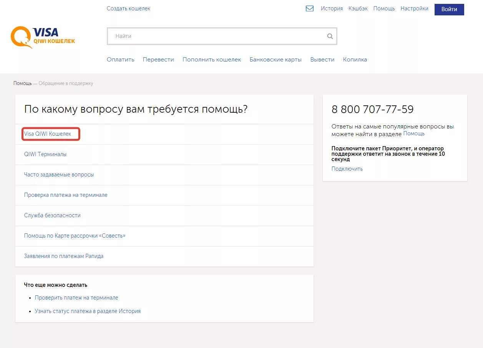483x348 pixels.
Task: Choose the QIWI Терминалы topic
Action: (45, 154)
